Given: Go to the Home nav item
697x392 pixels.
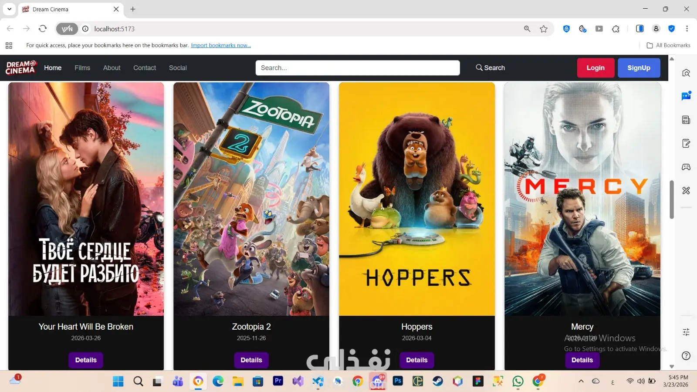Looking at the screenshot, I should point(53,68).
